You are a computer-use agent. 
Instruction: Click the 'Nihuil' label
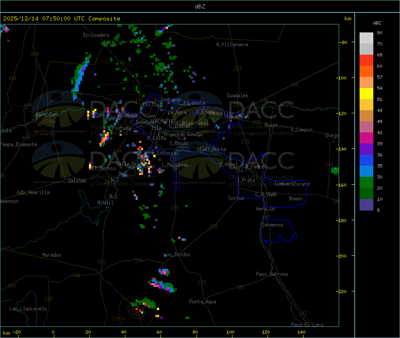tap(105, 203)
